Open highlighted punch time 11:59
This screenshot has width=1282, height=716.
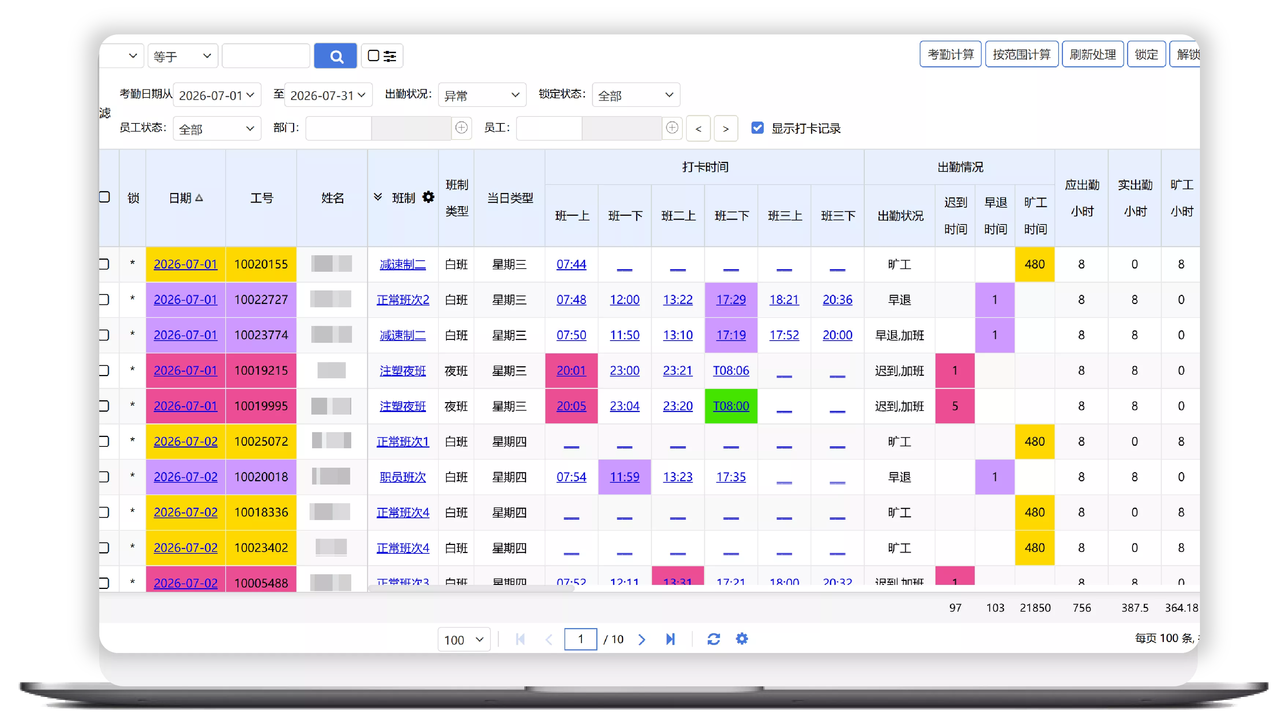(625, 477)
